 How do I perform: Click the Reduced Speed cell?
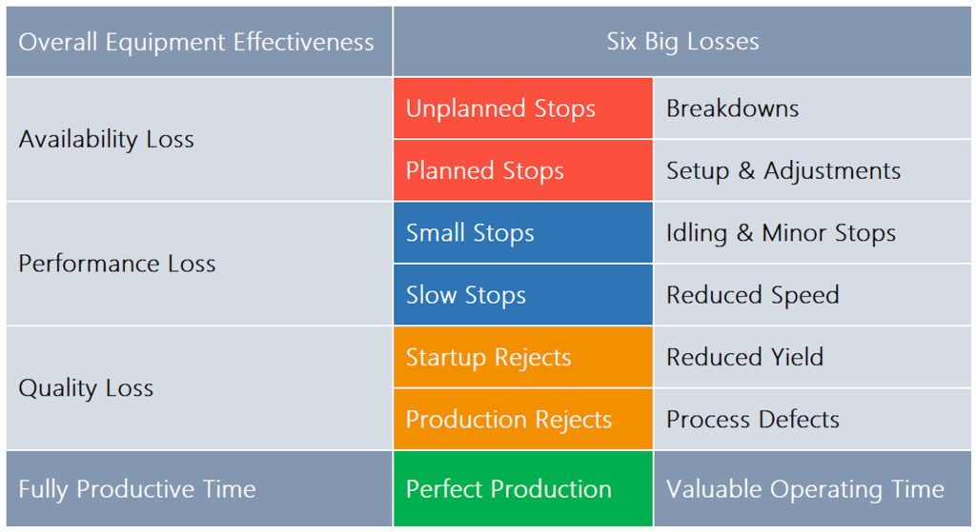point(812,295)
